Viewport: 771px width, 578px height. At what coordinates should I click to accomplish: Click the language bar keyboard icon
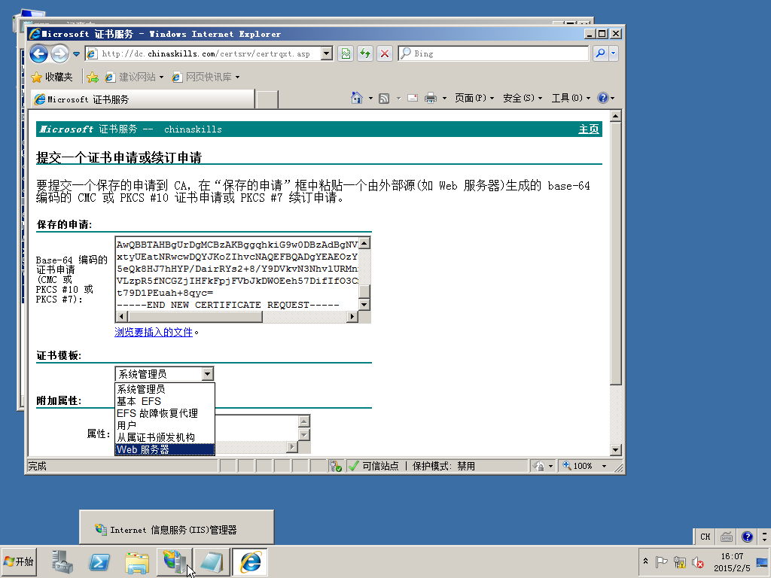pyautogui.click(x=727, y=537)
